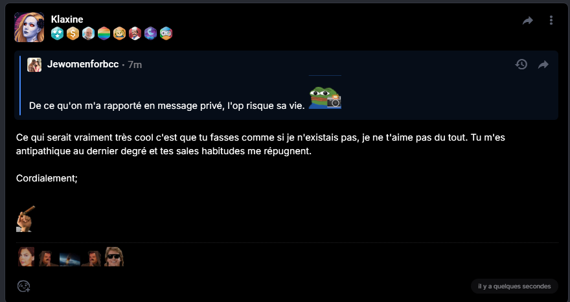Screen dimensions: 570x302
Task: Click the post timestamp "il y a quelques secondes"
Action: [x=514, y=286]
